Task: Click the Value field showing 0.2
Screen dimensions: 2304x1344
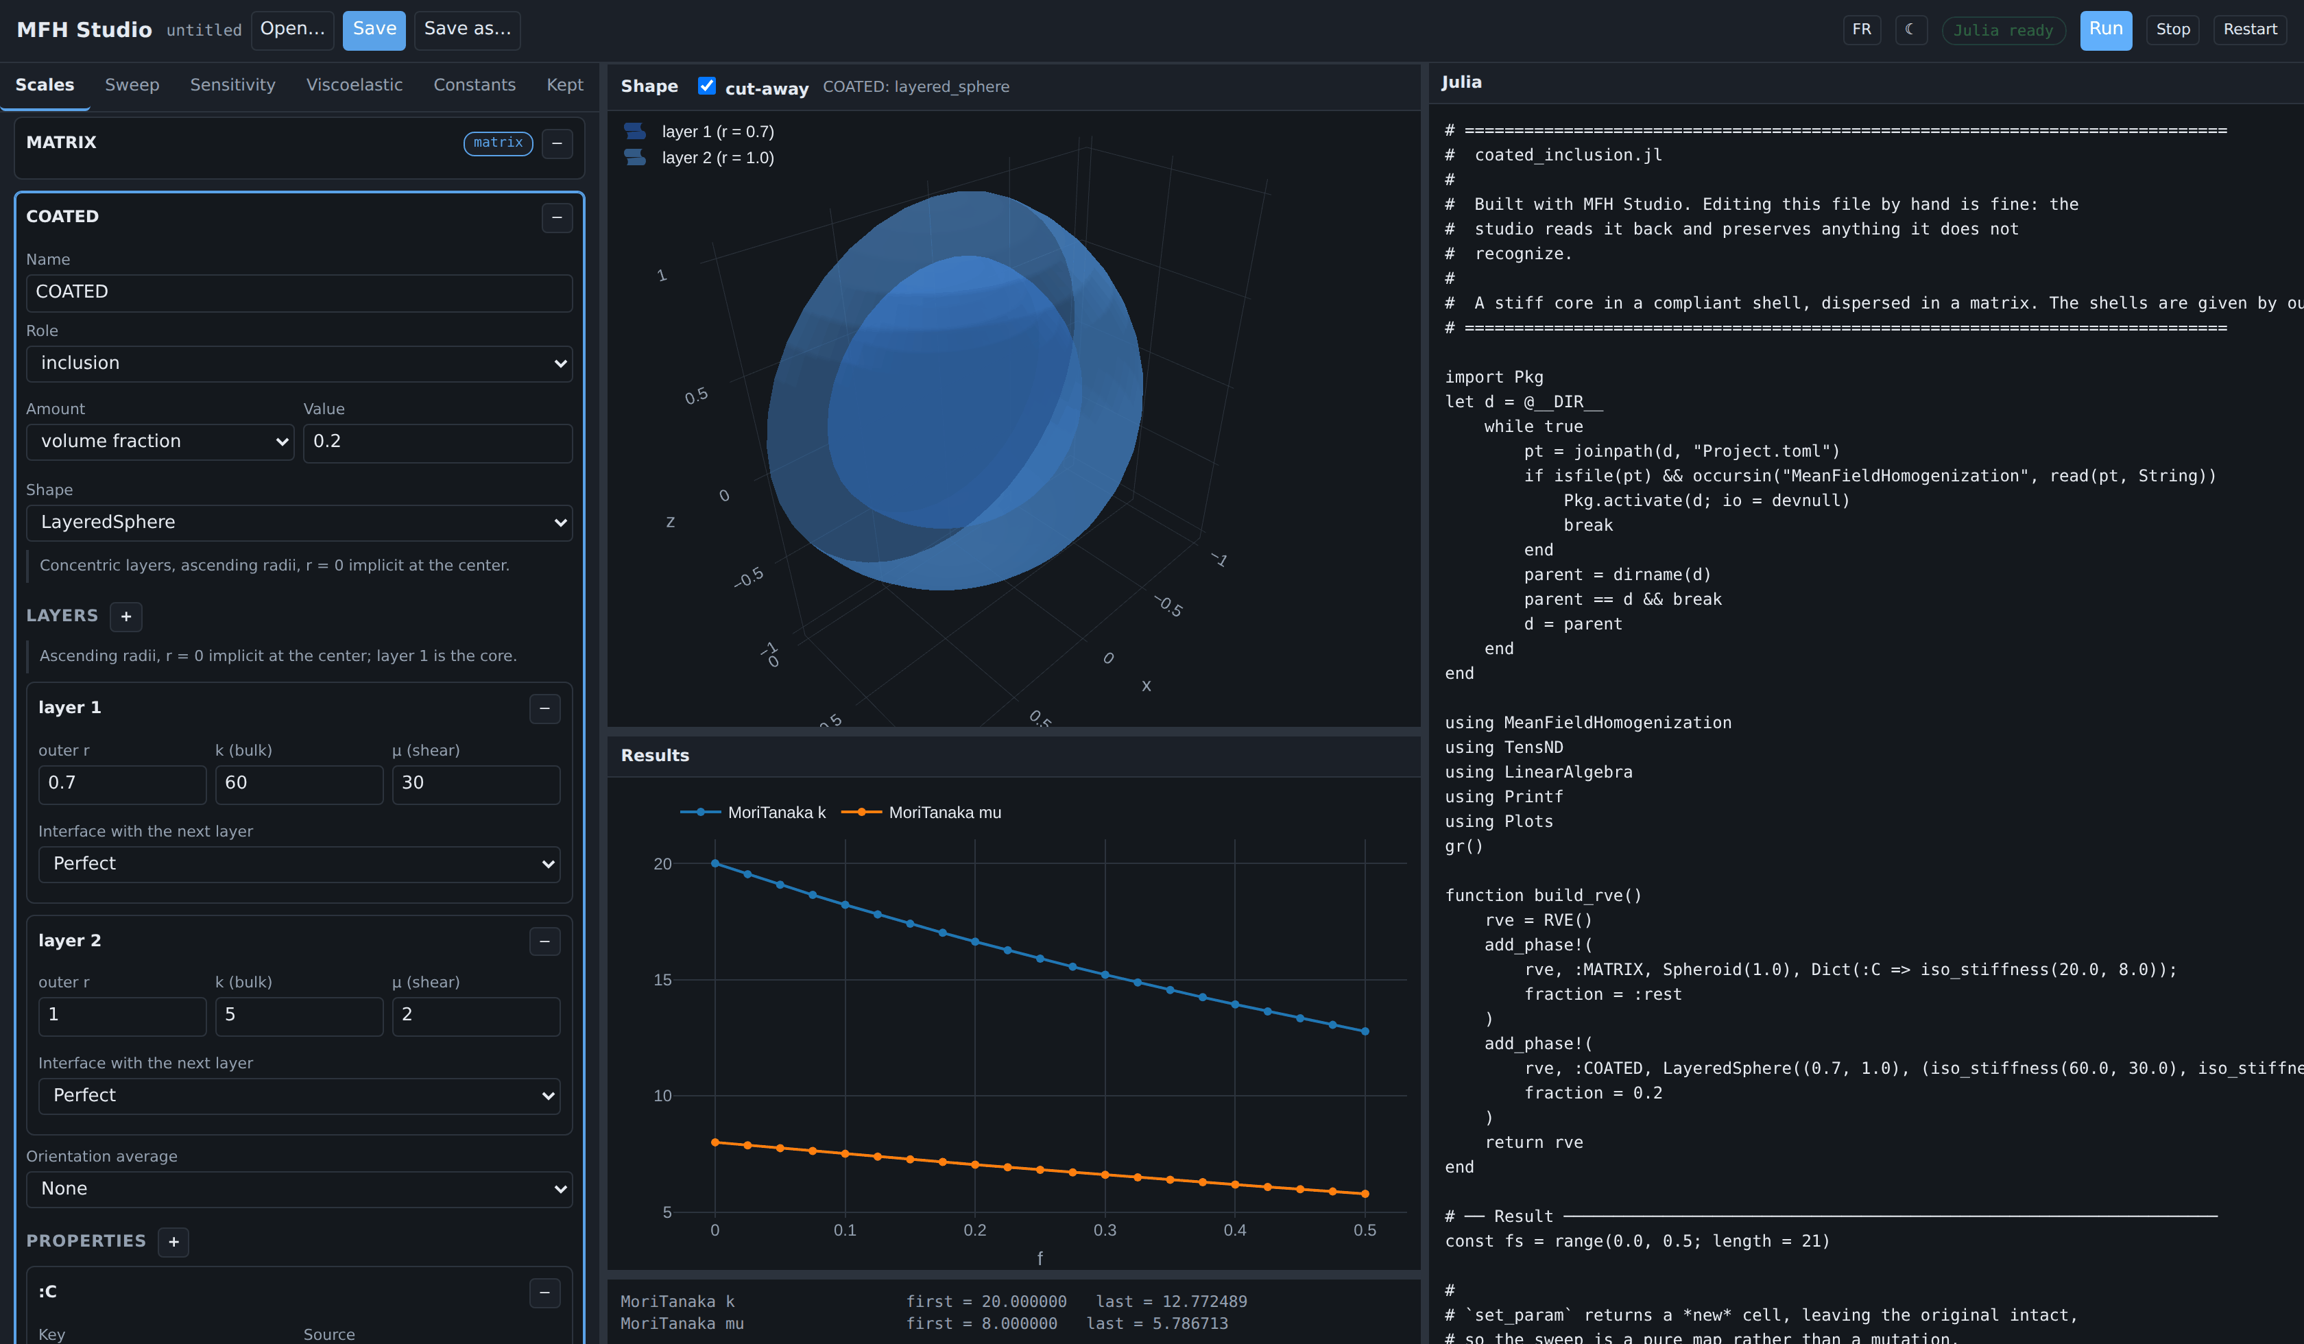Action: point(438,442)
